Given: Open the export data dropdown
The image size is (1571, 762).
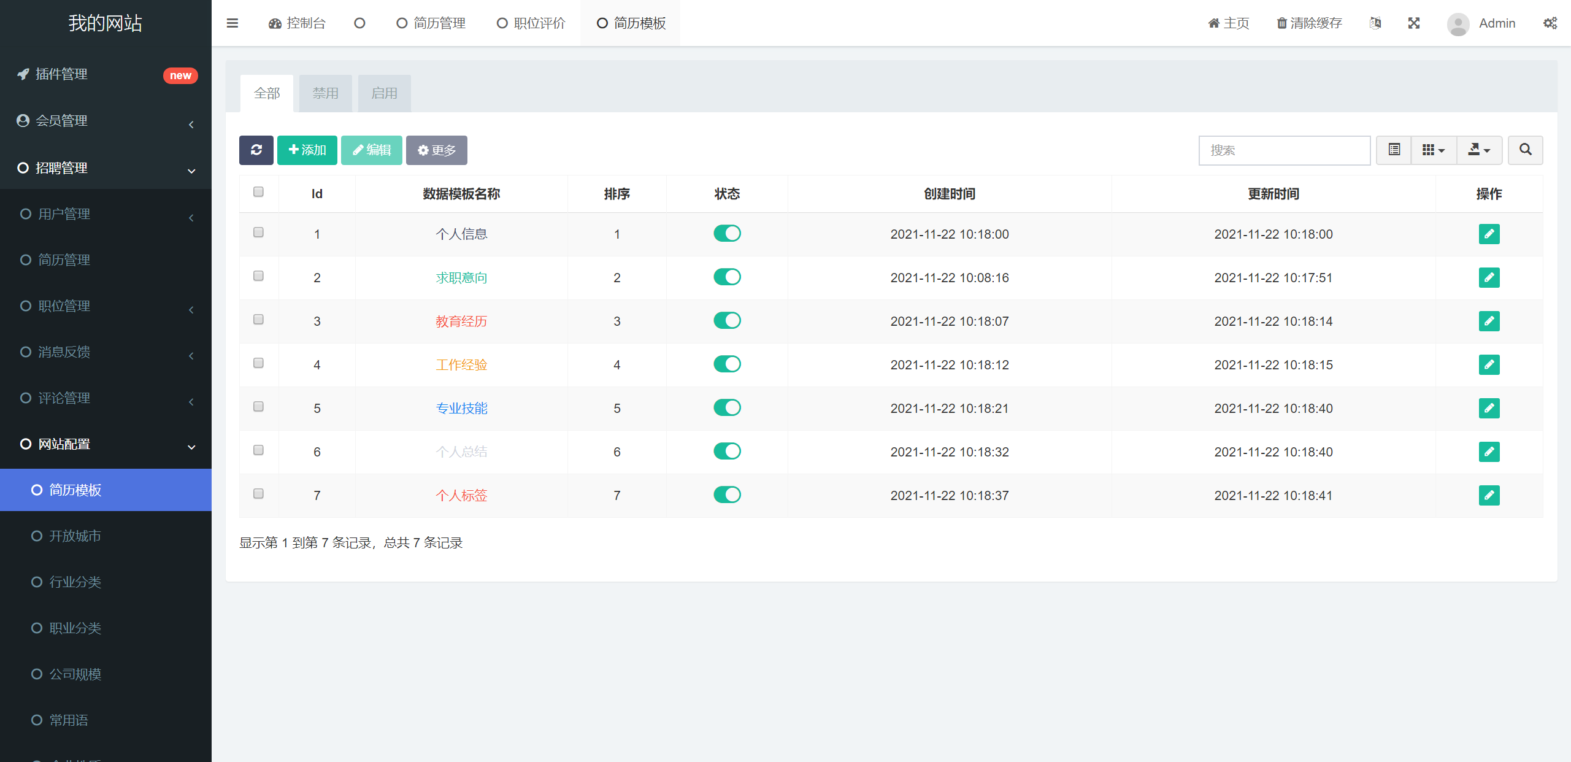Looking at the screenshot, I should [1479, 150].
